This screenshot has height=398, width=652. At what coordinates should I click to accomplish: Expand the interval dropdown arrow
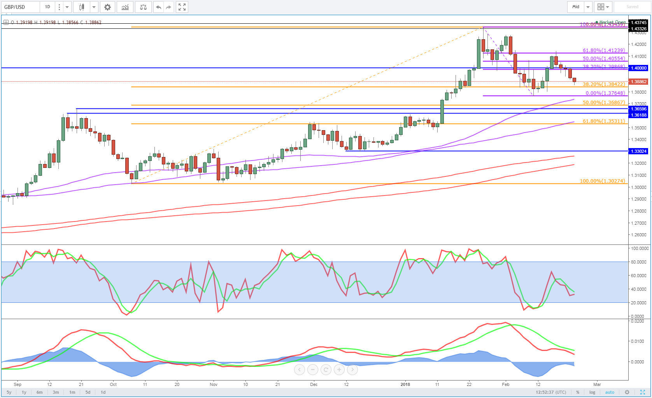[x=67, y=7]
